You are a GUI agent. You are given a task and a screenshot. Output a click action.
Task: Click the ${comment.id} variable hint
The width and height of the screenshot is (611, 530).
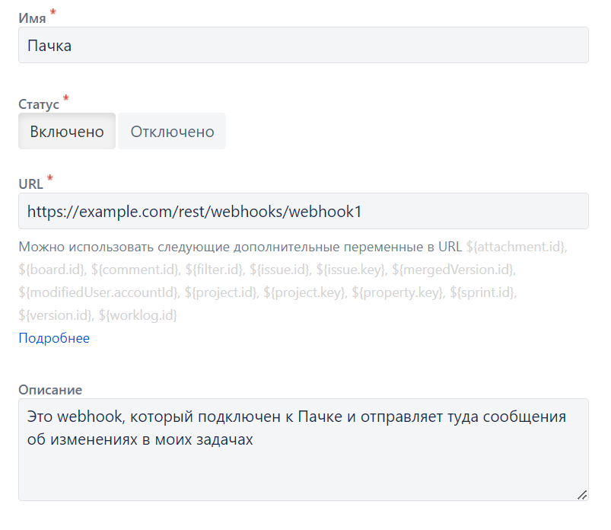pos(137,270)
